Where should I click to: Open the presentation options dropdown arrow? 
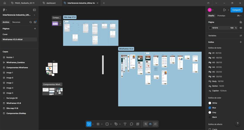pos(229,10)
